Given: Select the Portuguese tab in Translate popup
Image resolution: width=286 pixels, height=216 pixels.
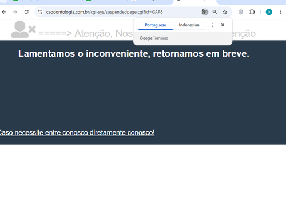Looking at the screenshot, I should coord(156,25).
